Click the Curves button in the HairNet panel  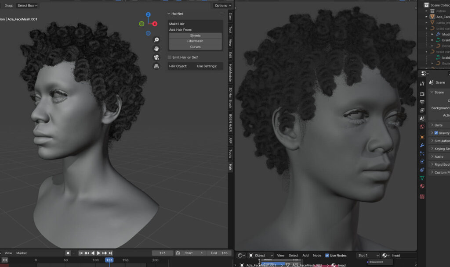point(195,46)
